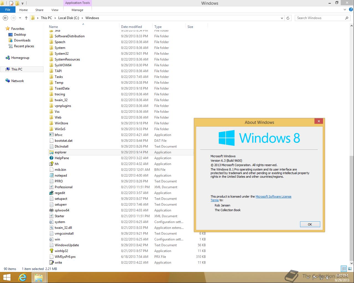Select the SoftwareDistribution folder row
This screenshot has width=354, height=283.
(127, 36)
